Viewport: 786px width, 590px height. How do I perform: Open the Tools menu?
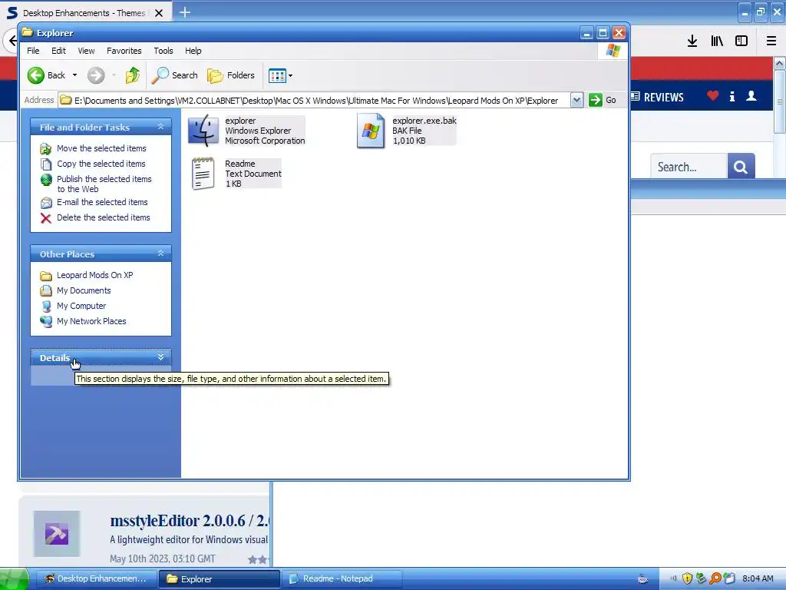point(163,51)
